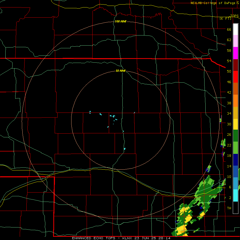
Task: Click the '50' legend value on the scale
Action: click(229, 71)
